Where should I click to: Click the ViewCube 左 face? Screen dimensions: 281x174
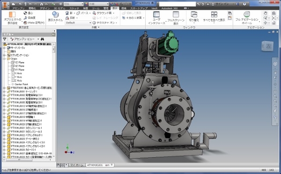268,46
